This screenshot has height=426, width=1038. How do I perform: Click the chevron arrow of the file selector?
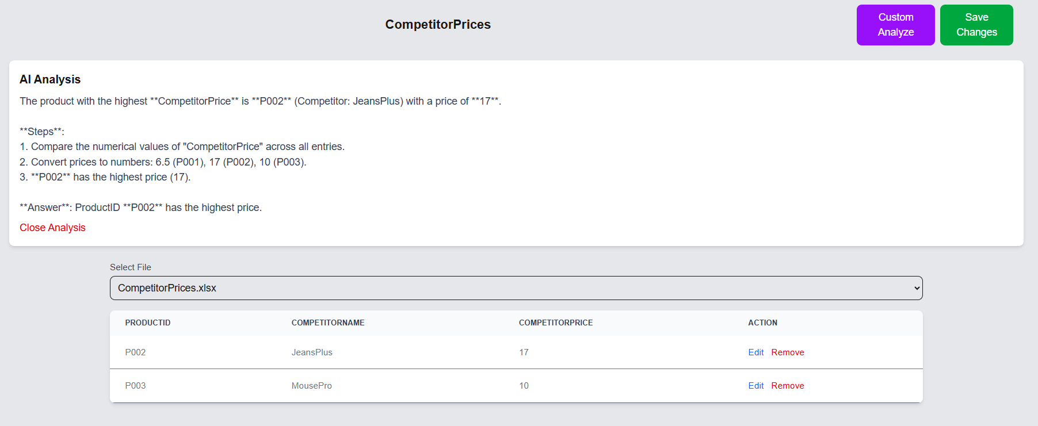pos(917,288)
